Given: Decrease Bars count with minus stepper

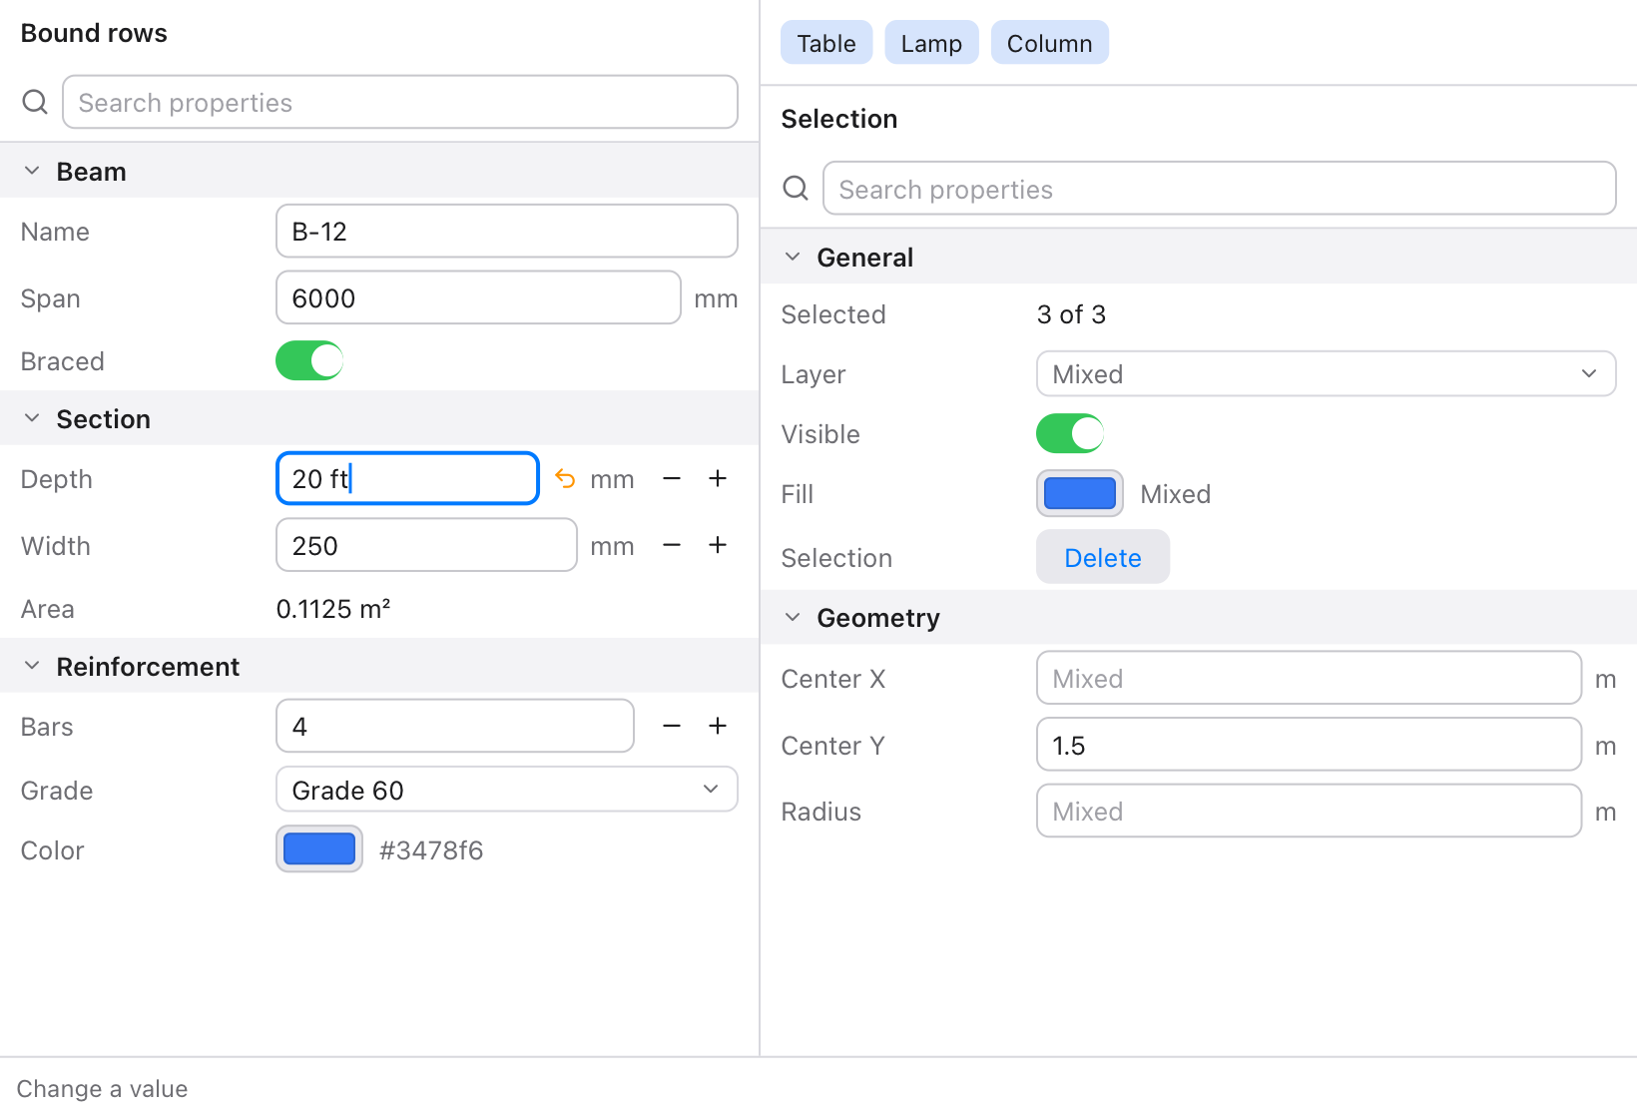Looking at the screenshot, I should pos(672,726).
